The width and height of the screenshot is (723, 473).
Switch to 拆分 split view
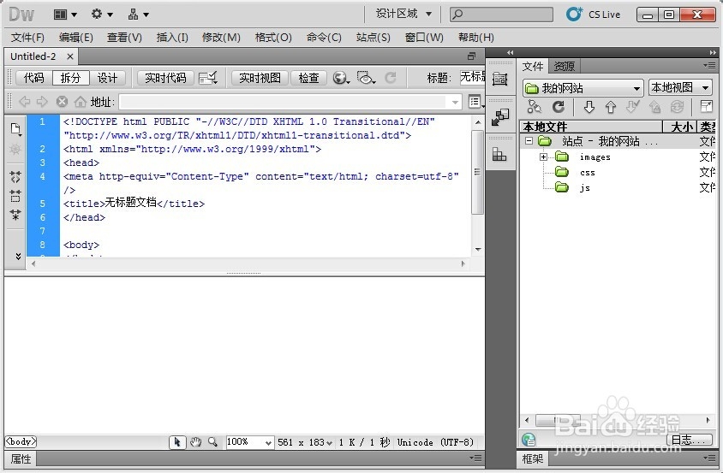(70, 78)
